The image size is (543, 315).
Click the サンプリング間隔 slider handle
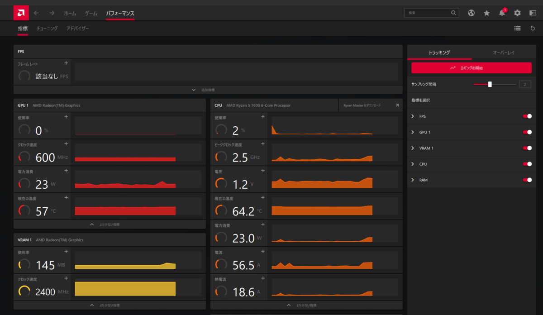click(490, 84)
